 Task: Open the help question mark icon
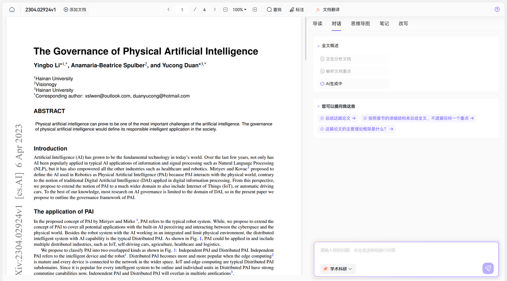(x=497, y=10)
